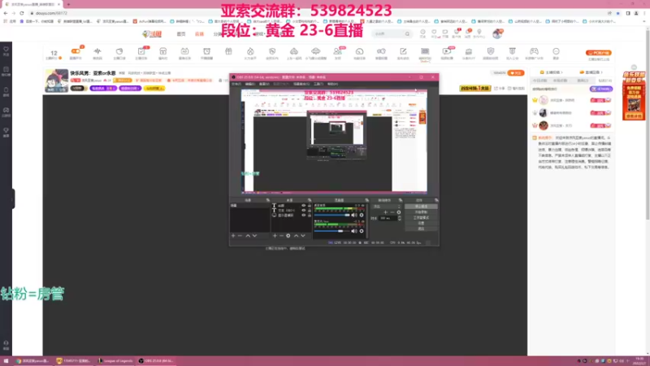Click the audio waveform icon in Douyu toolbar
The image size is (650, 366).
(x=97, y=51)
